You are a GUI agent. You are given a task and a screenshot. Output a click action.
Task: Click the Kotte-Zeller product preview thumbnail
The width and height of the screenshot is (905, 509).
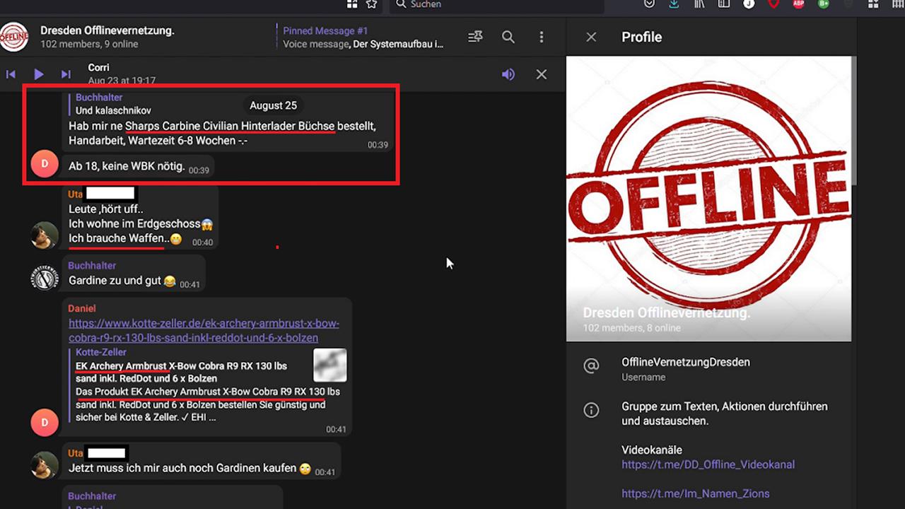[330, 365]
